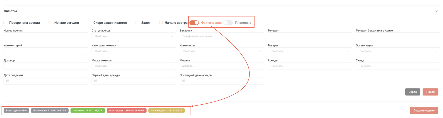Click the Всего сделок 9849 badge
This screenshot has width=443, height=118.
[x=16, y=110]
